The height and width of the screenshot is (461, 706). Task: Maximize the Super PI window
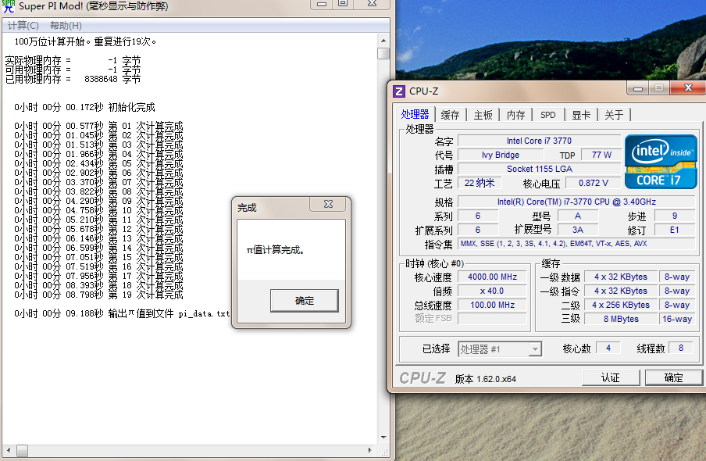tap(343, 4)
